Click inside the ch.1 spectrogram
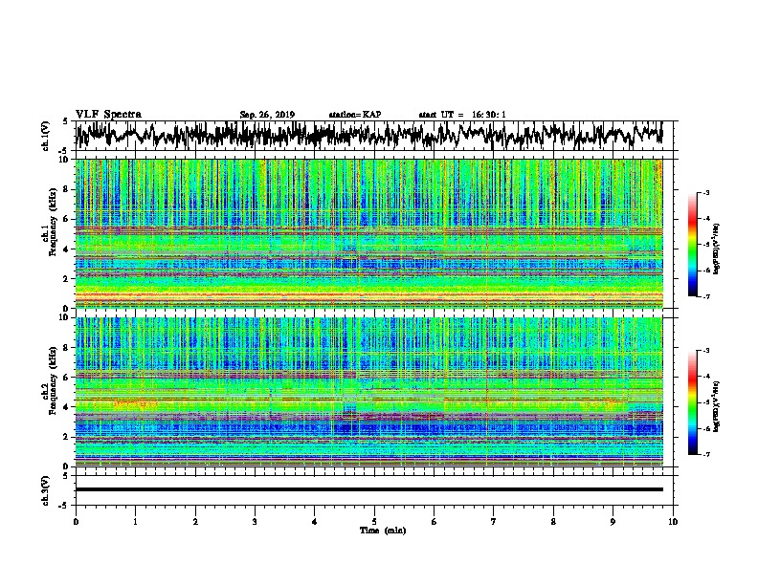758x585 pixels. coord(368,233)
